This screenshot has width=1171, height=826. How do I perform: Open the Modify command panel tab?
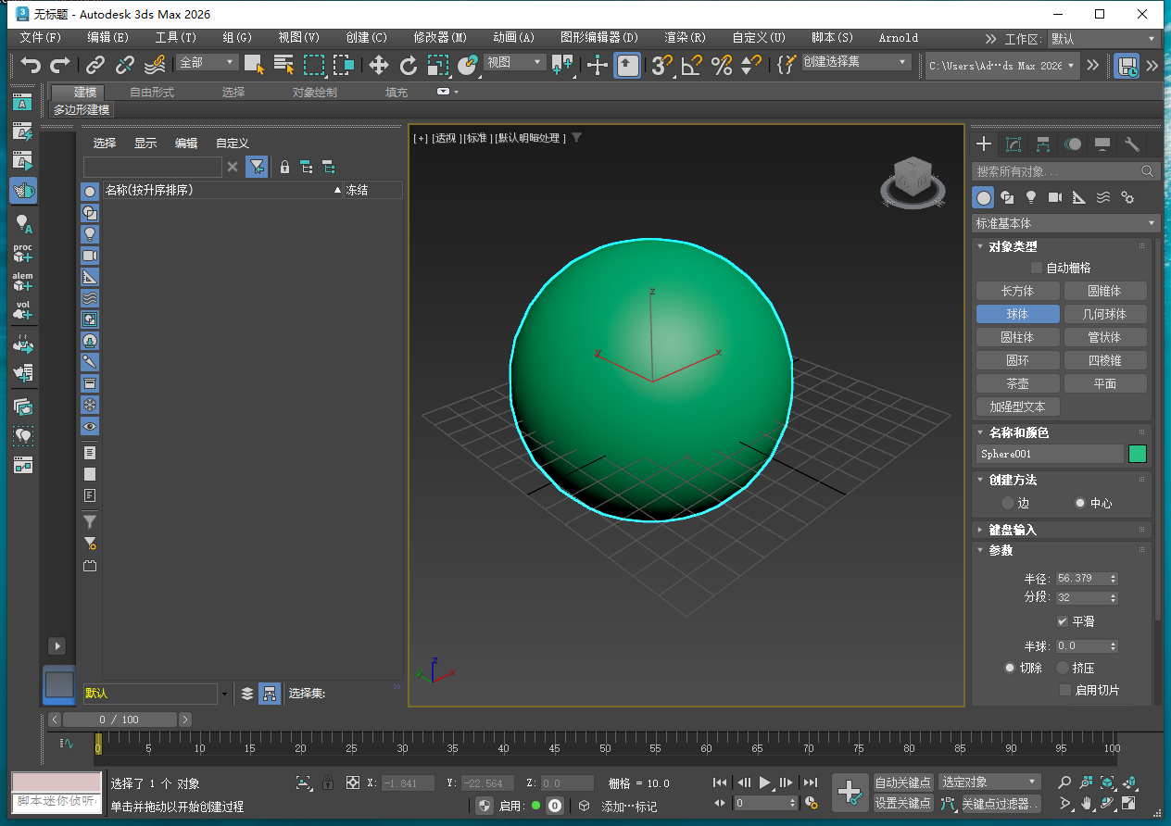pyautogui.click(x=1014, y=144)
